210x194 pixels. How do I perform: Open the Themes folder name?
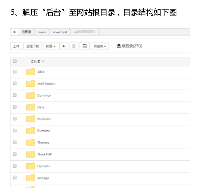click(x=43, y=143)
